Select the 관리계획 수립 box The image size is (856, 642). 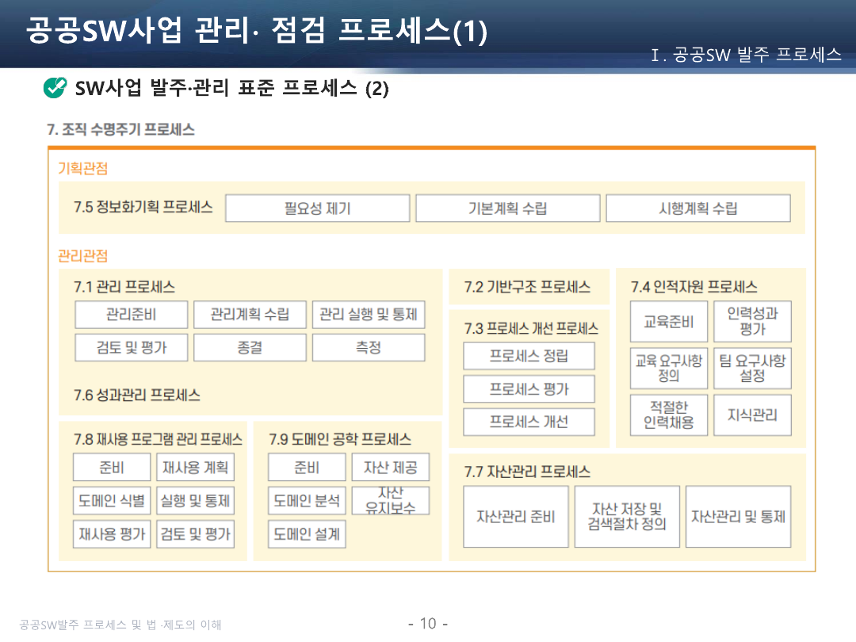[x=250, y=315]
